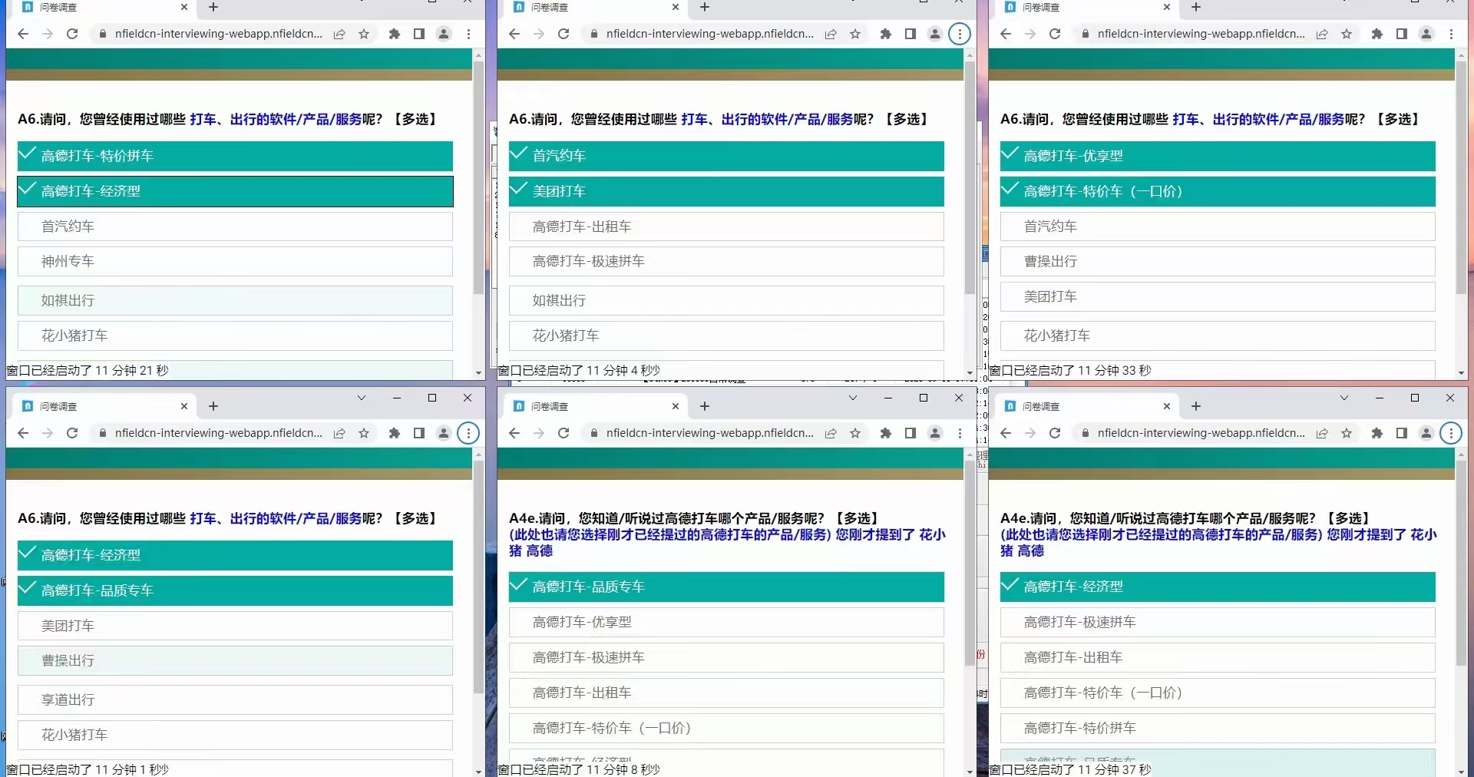Focus address bar URL in top-middle window
Screen dimensions: 1474x777
click(710, 34)
